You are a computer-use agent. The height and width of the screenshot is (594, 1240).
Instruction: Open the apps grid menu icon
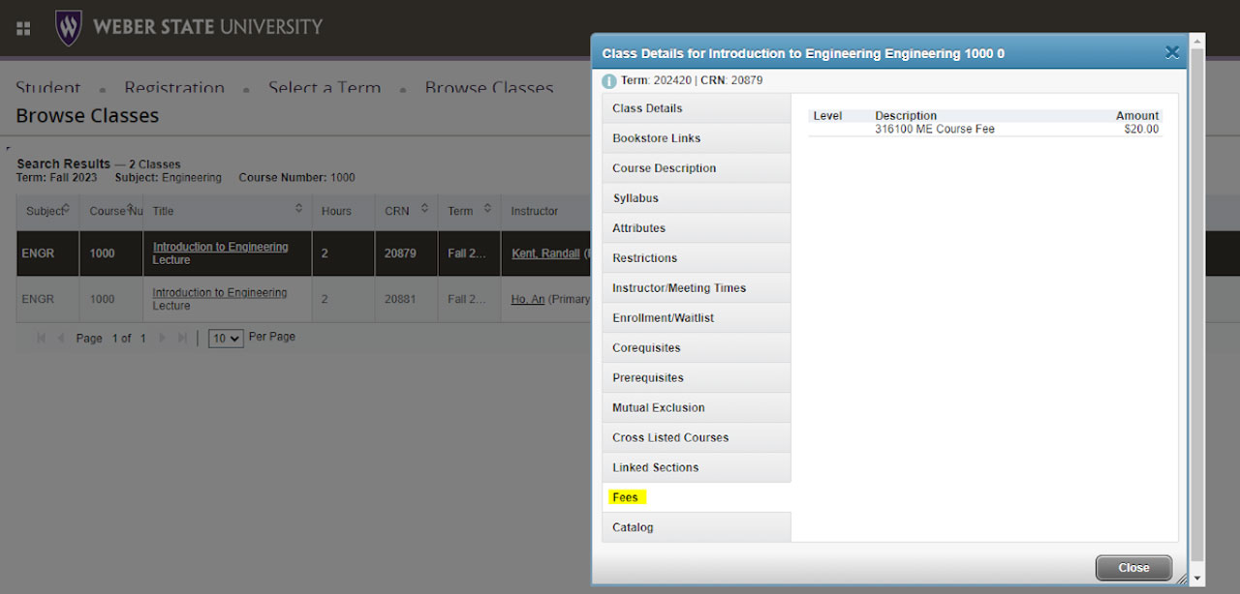click(23, 28)
